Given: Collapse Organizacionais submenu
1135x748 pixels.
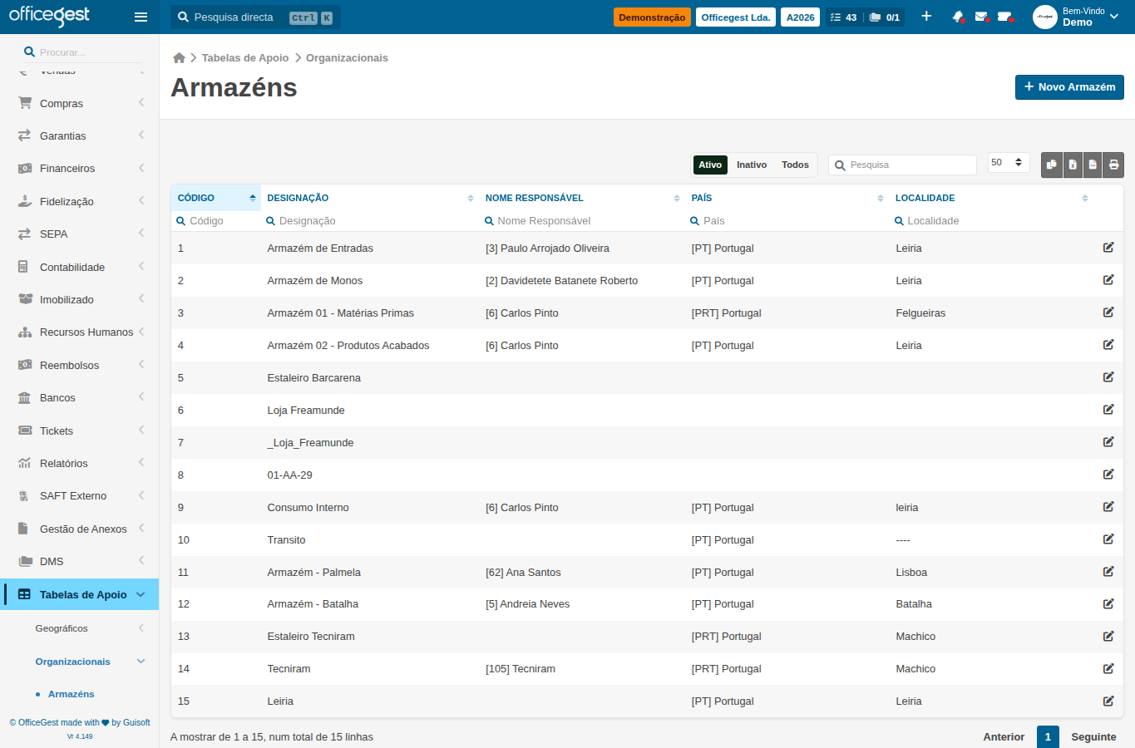Looking at the screenshot, I should pos(80,662).
